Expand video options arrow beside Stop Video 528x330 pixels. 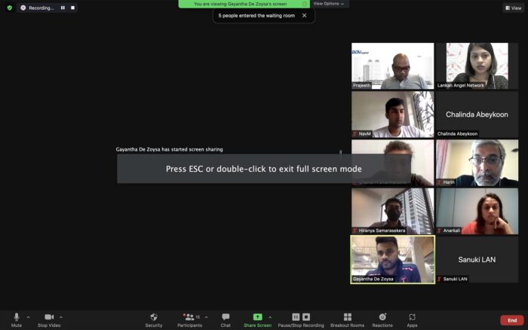pos(61,317)
